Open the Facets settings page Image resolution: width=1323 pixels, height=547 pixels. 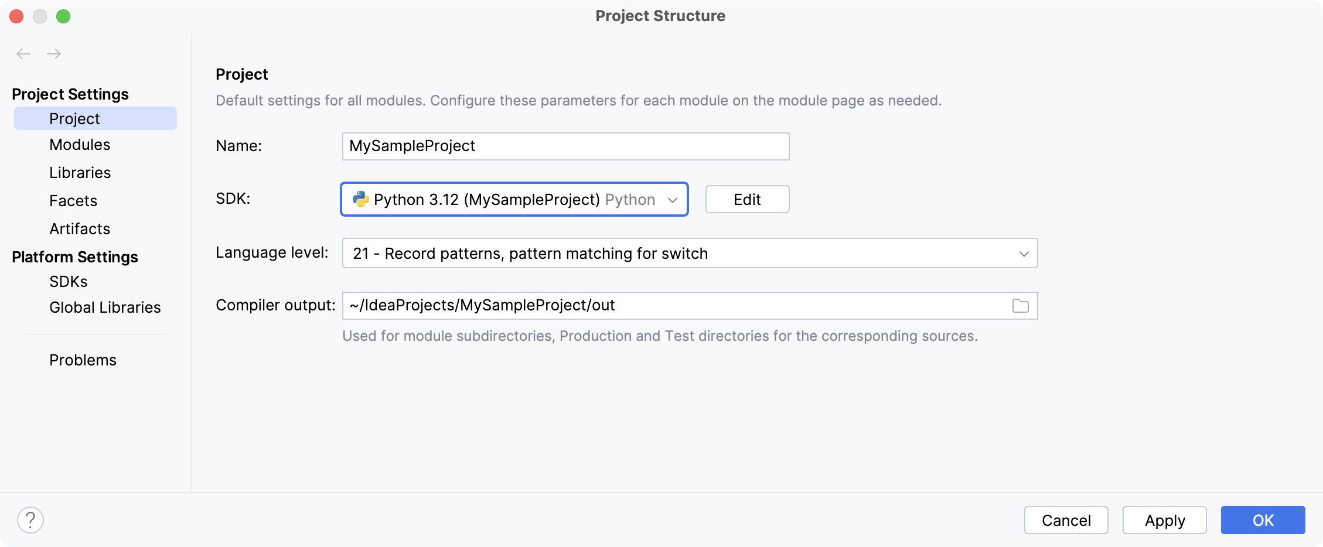point(73,200)
